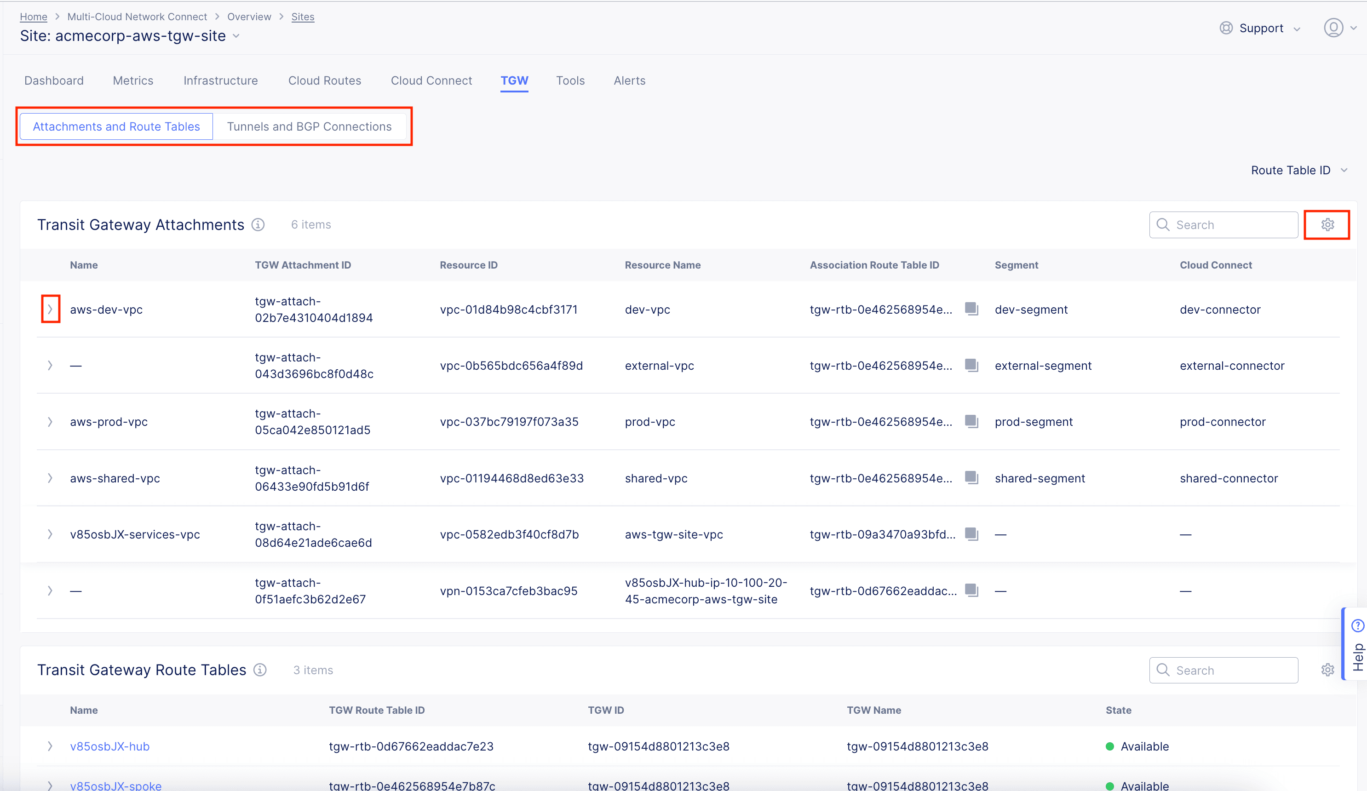Open the v85osbJX-hub route table link
The height and width of the screenshot is (791, 1367).
click(x=109, y=746)
